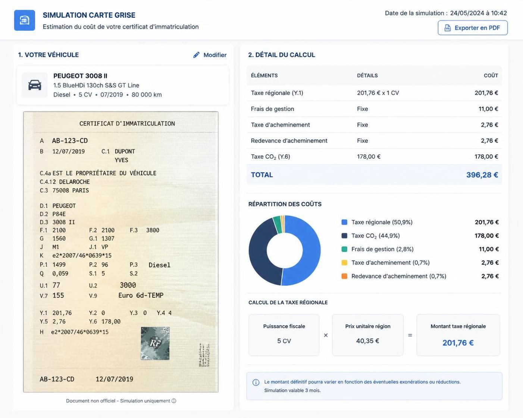The width and height of the screenshot is (523, 418).
Task: Click the Frais de gestion (2,8%) legend label
Action: click(383, 249)
